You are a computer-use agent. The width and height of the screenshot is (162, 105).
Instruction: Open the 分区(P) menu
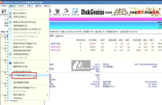(x=21, y=6)
